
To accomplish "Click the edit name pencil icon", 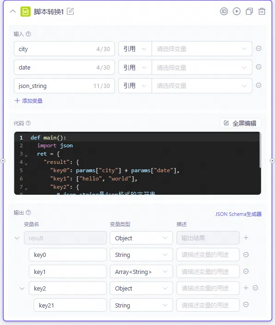I will (x=71, y=12).
